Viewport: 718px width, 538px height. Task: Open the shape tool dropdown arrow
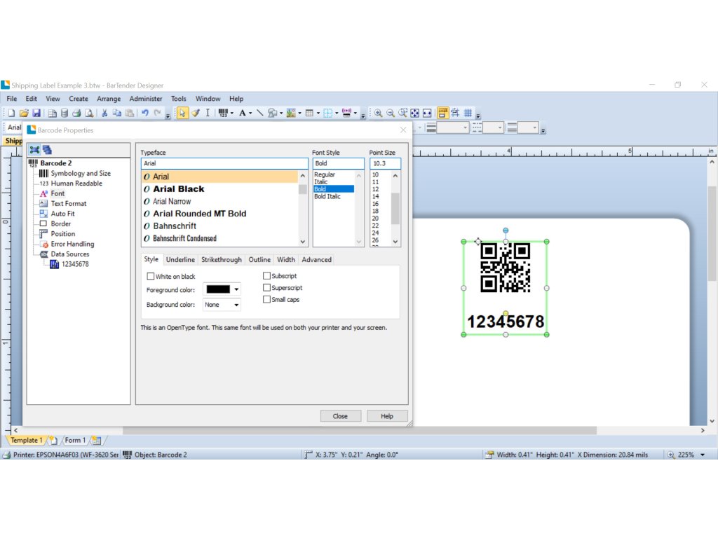[280, 113]
